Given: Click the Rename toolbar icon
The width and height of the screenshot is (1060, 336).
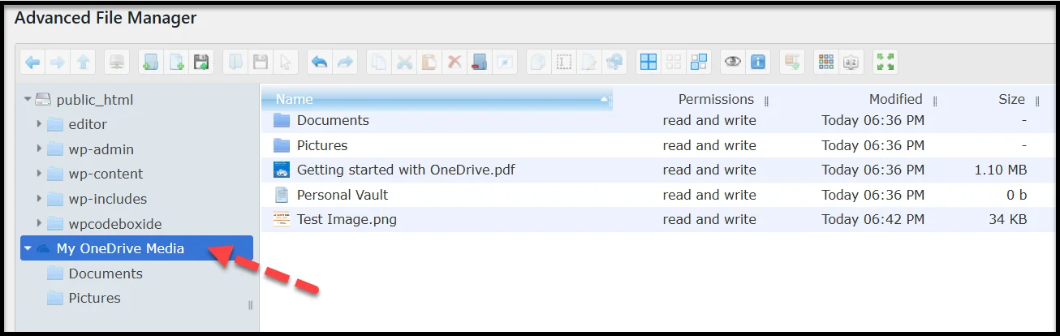Looking at the screenshot, I should pyautogui.click(x=564, y=62).
